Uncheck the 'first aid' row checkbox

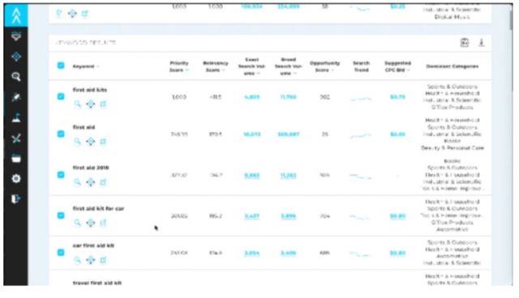coord(61,134)
